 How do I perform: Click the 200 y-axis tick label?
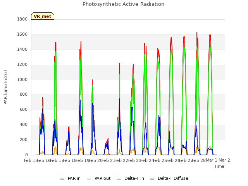coord(24,140)
